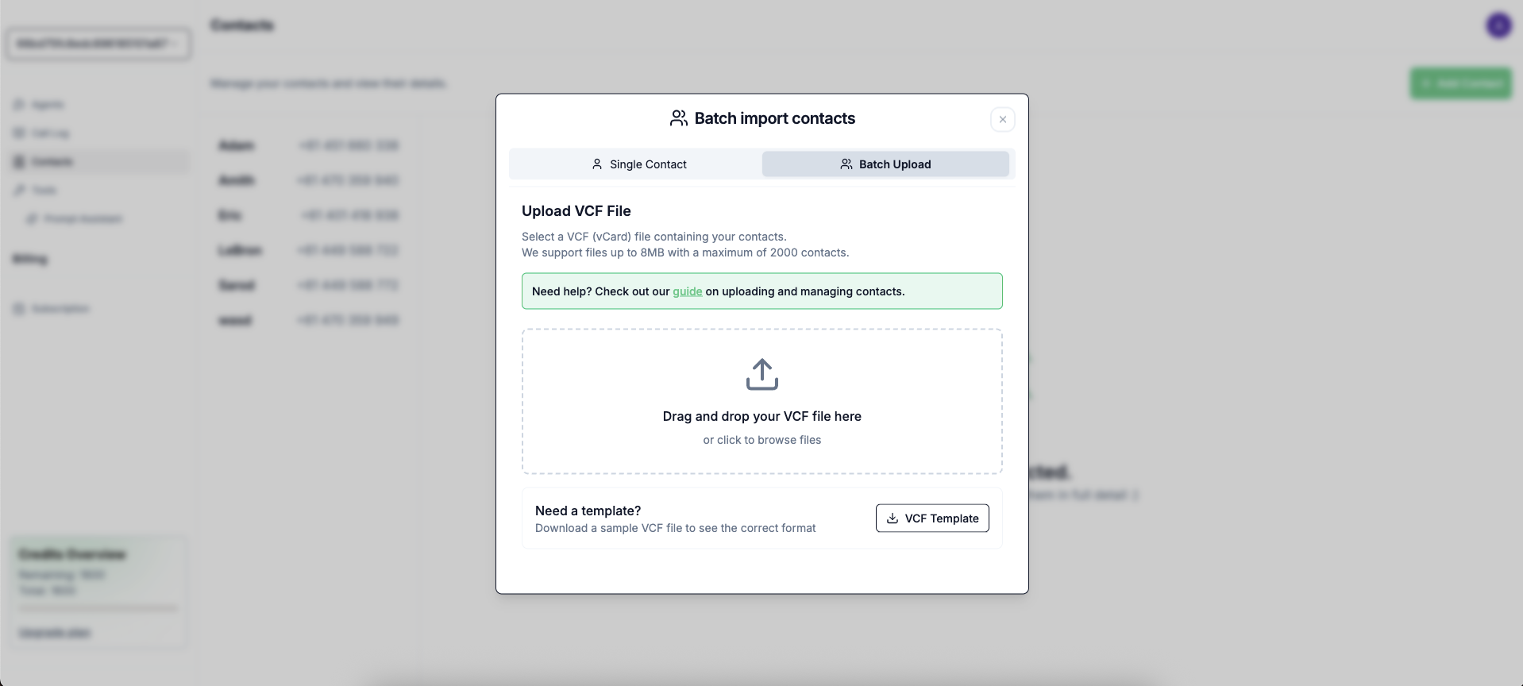Click the Upgrade plan link in Credits Overview

click(55, 633)
